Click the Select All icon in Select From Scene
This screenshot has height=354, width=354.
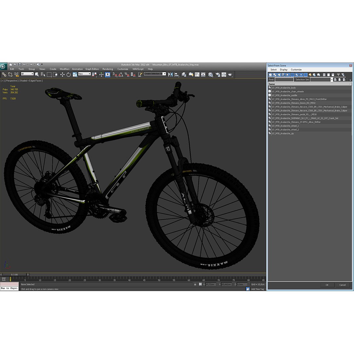(x=324, y=75)
